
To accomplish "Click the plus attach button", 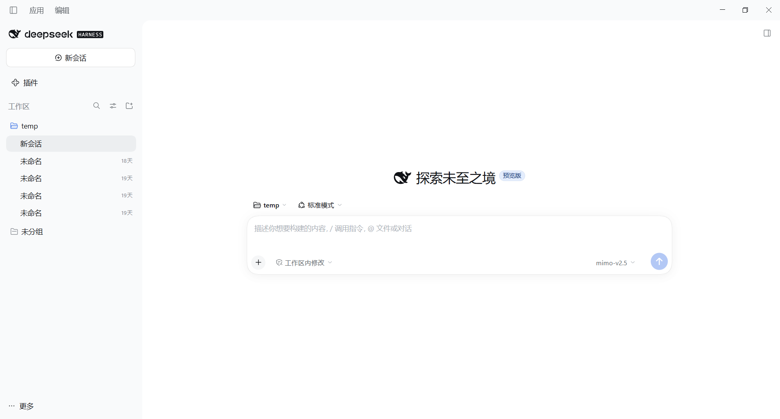I will tap(259, 262).
